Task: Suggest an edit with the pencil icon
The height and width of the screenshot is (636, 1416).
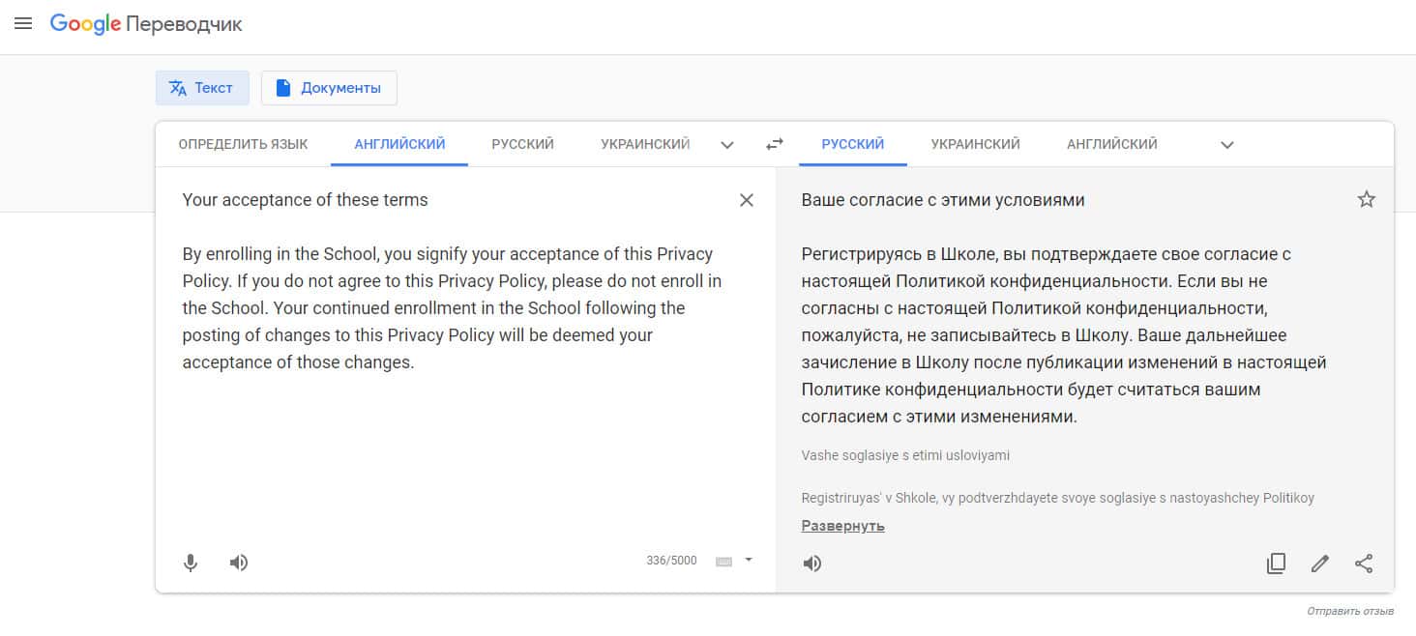Action: tap(1320, 563)
